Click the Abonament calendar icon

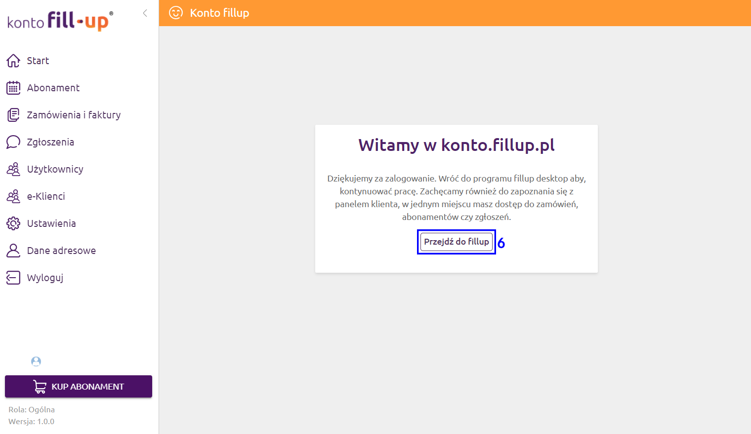pyautogui.click(x=13, y=88)
